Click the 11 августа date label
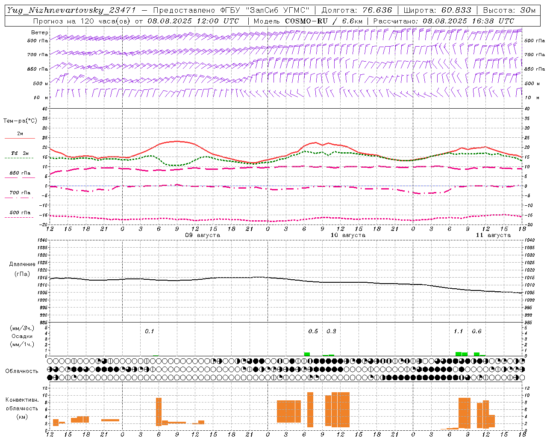 coord(493,235)
